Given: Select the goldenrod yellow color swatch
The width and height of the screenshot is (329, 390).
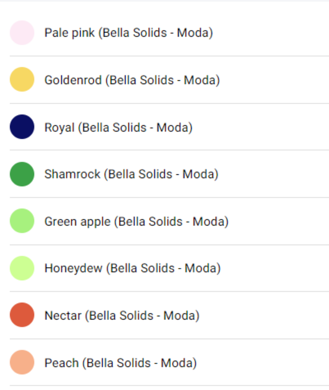Looking at the screenshot, I should tap(22, 79).
